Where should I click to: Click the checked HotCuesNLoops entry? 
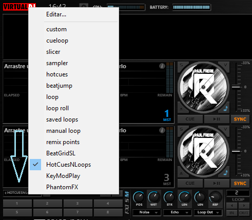click(x=73, y=165)
